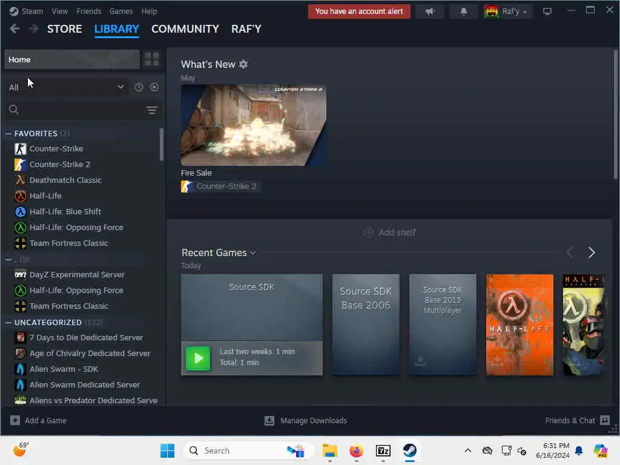The width and height of the screenshot is (620, 465).
Task: Go to the STORE tab
Action: tap(64, 29)
